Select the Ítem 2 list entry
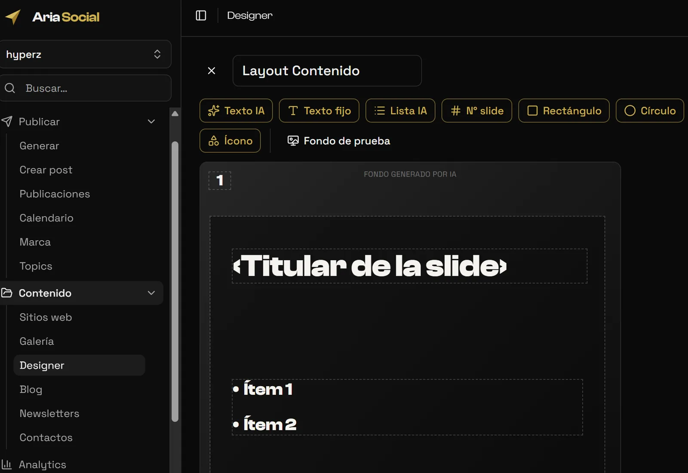The image size is (688, 473). coord(264,424)
